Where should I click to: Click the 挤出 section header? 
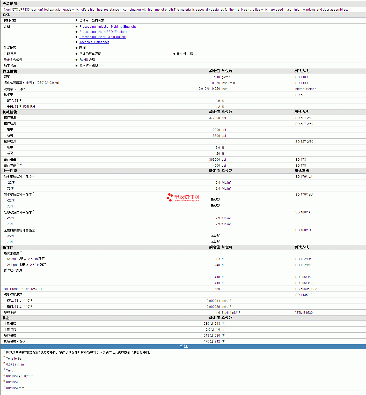point(6,318)
